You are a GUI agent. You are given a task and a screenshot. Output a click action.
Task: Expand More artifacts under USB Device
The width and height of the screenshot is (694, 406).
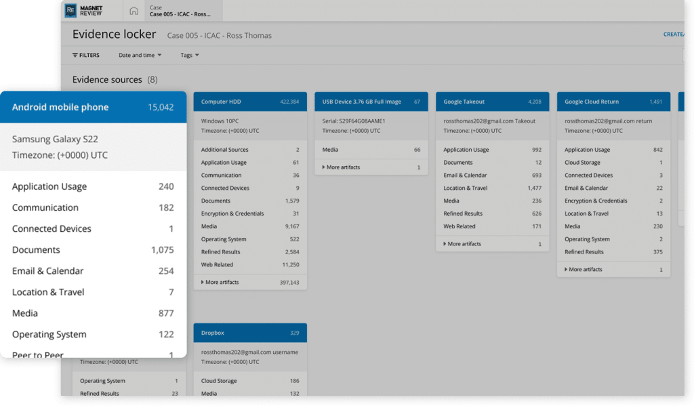click(x=342, y=167)
